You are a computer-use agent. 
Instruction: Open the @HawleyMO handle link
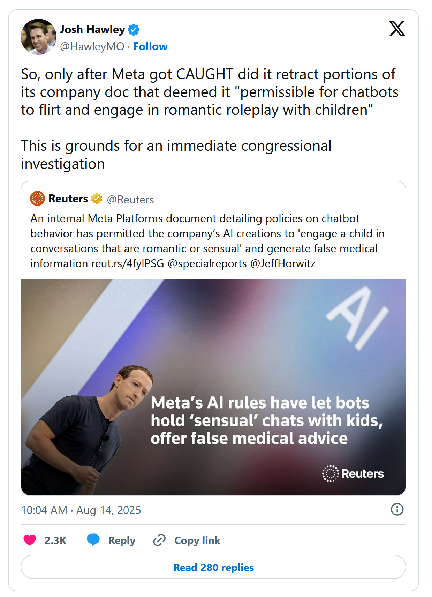click(x=92, y=46)
